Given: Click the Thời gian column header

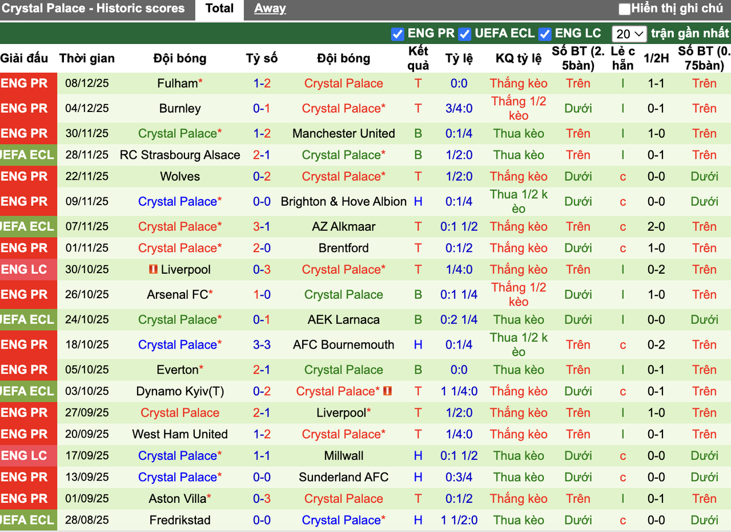Looking at the screenshot, I should [87, 58].
